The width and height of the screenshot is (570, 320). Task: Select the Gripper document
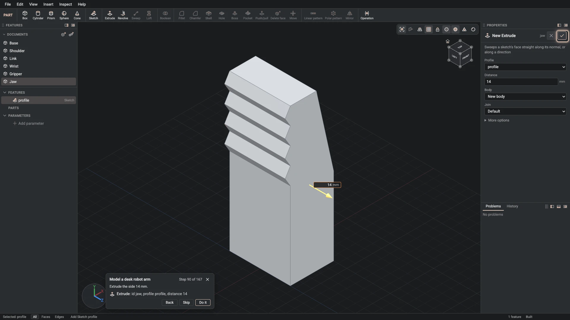tap(39, 74)
